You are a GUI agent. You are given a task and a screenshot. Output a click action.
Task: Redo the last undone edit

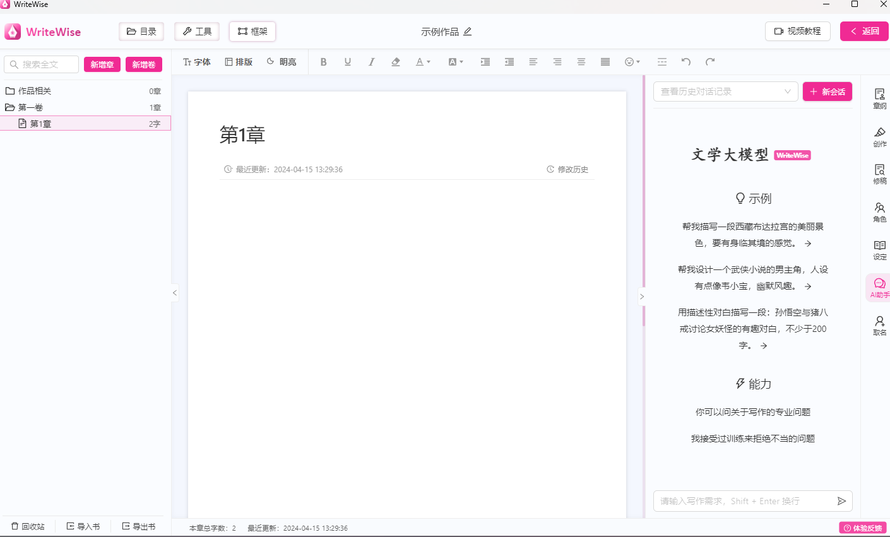(x=710, y=62)
